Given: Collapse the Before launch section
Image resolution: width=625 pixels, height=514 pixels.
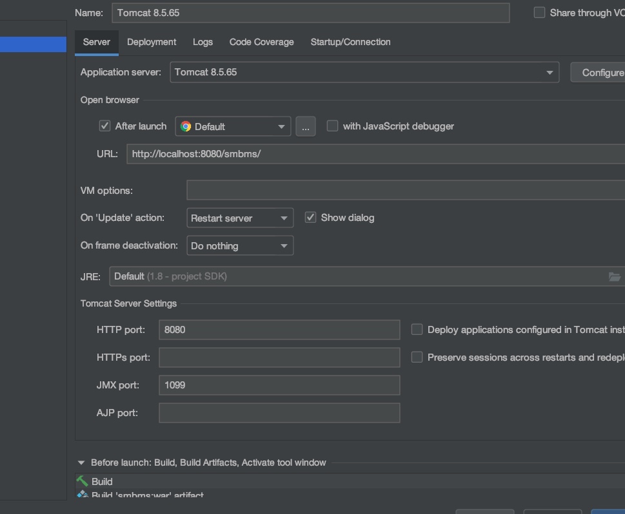Looking at the screenshot, I should (81, 462).
